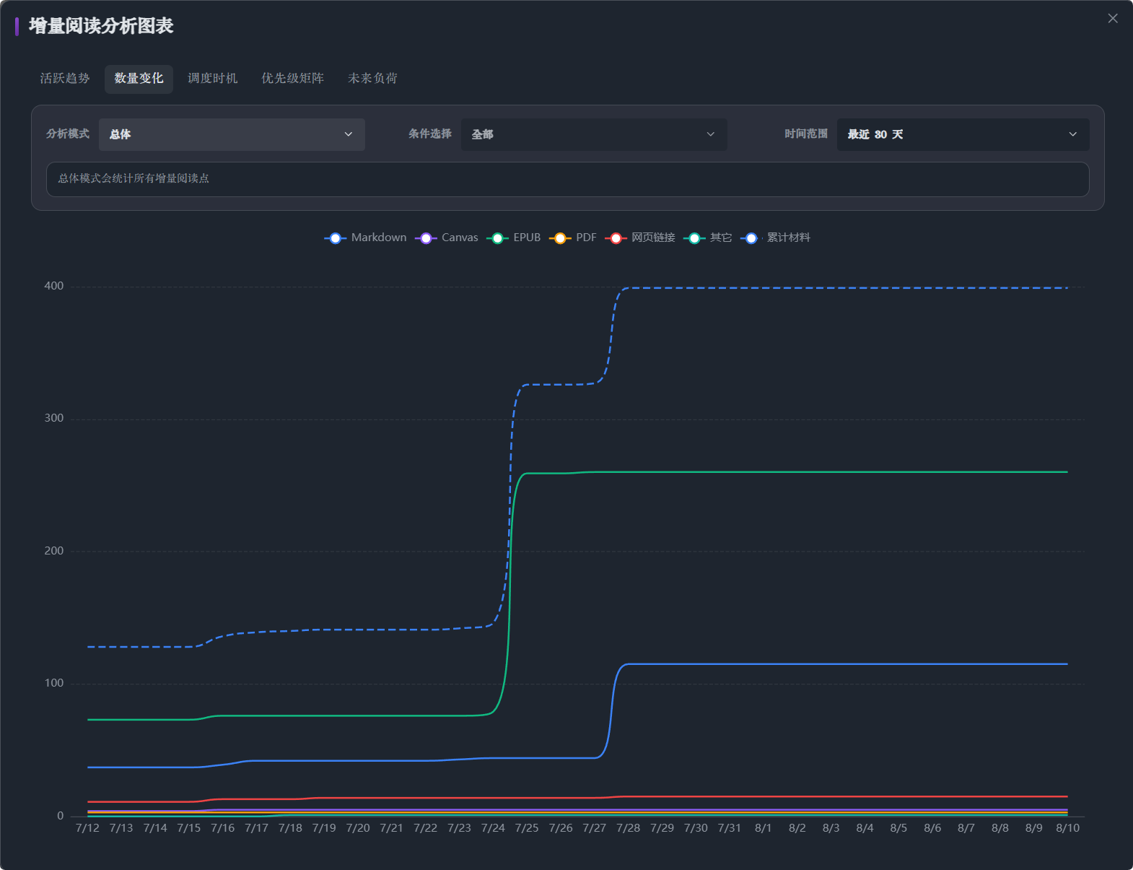Click the 总体模式会统计所有增量阅读点 description box

point(568,179)
